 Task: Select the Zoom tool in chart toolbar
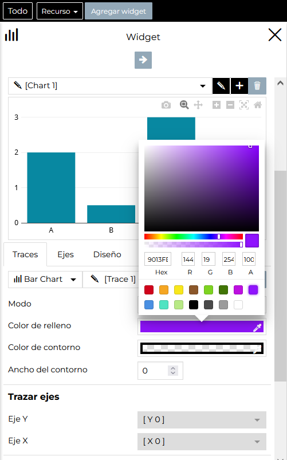[x=184, y=105]
